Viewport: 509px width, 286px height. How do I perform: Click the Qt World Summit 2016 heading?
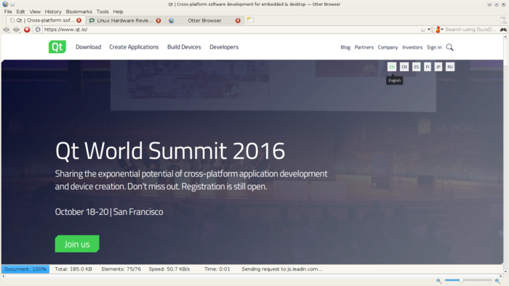[x=170, y=151]
